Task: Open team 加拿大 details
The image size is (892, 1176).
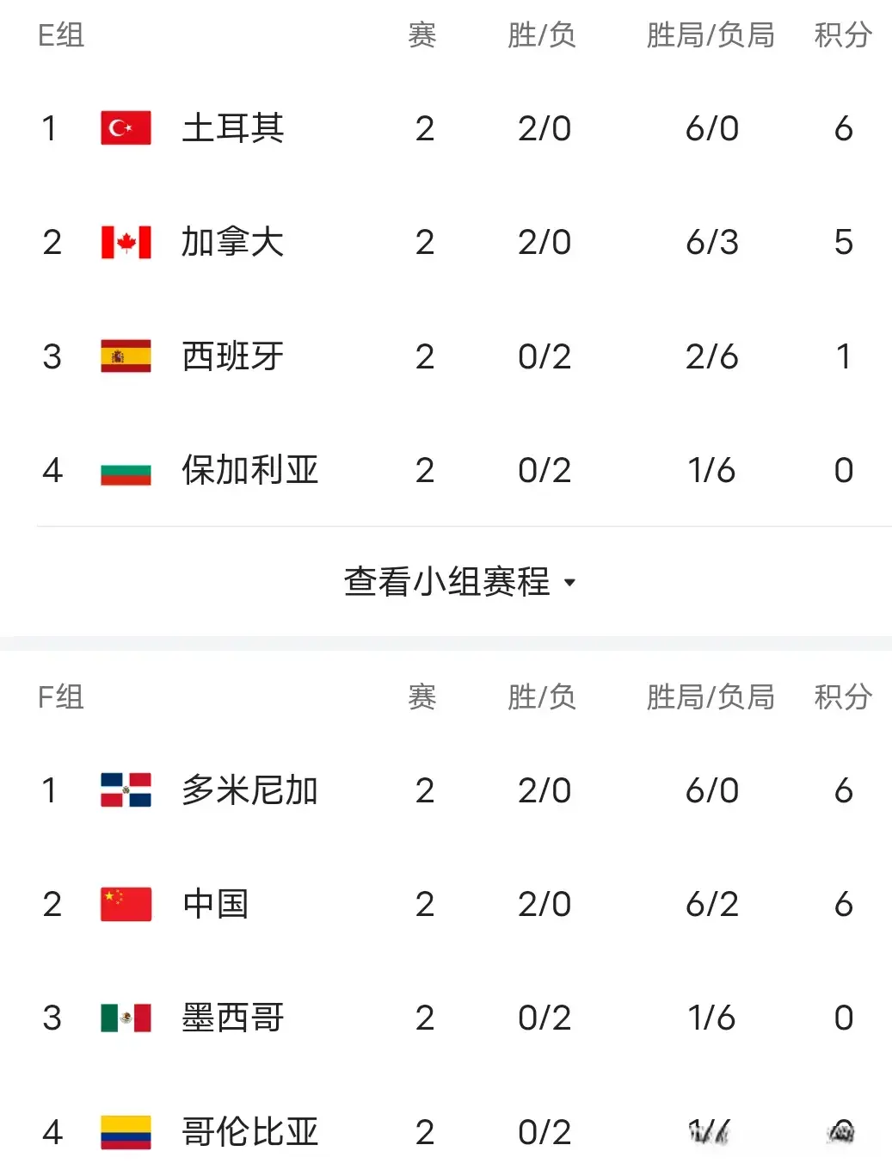Action: click(x=232, y=243)
